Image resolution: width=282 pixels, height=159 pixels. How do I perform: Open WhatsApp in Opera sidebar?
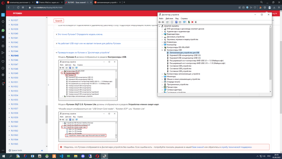[x=3, y=30]
